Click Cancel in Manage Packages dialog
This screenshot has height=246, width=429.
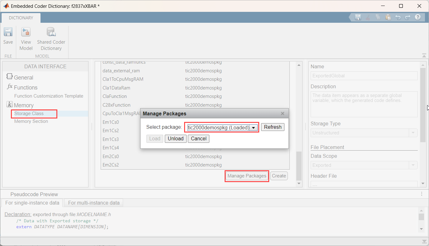click(198, 139)
